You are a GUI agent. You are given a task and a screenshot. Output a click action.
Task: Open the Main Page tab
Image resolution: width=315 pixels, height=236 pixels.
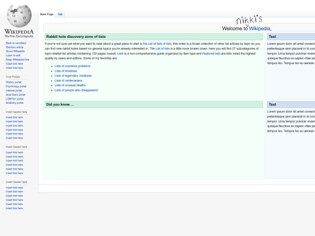coord(47,14)
